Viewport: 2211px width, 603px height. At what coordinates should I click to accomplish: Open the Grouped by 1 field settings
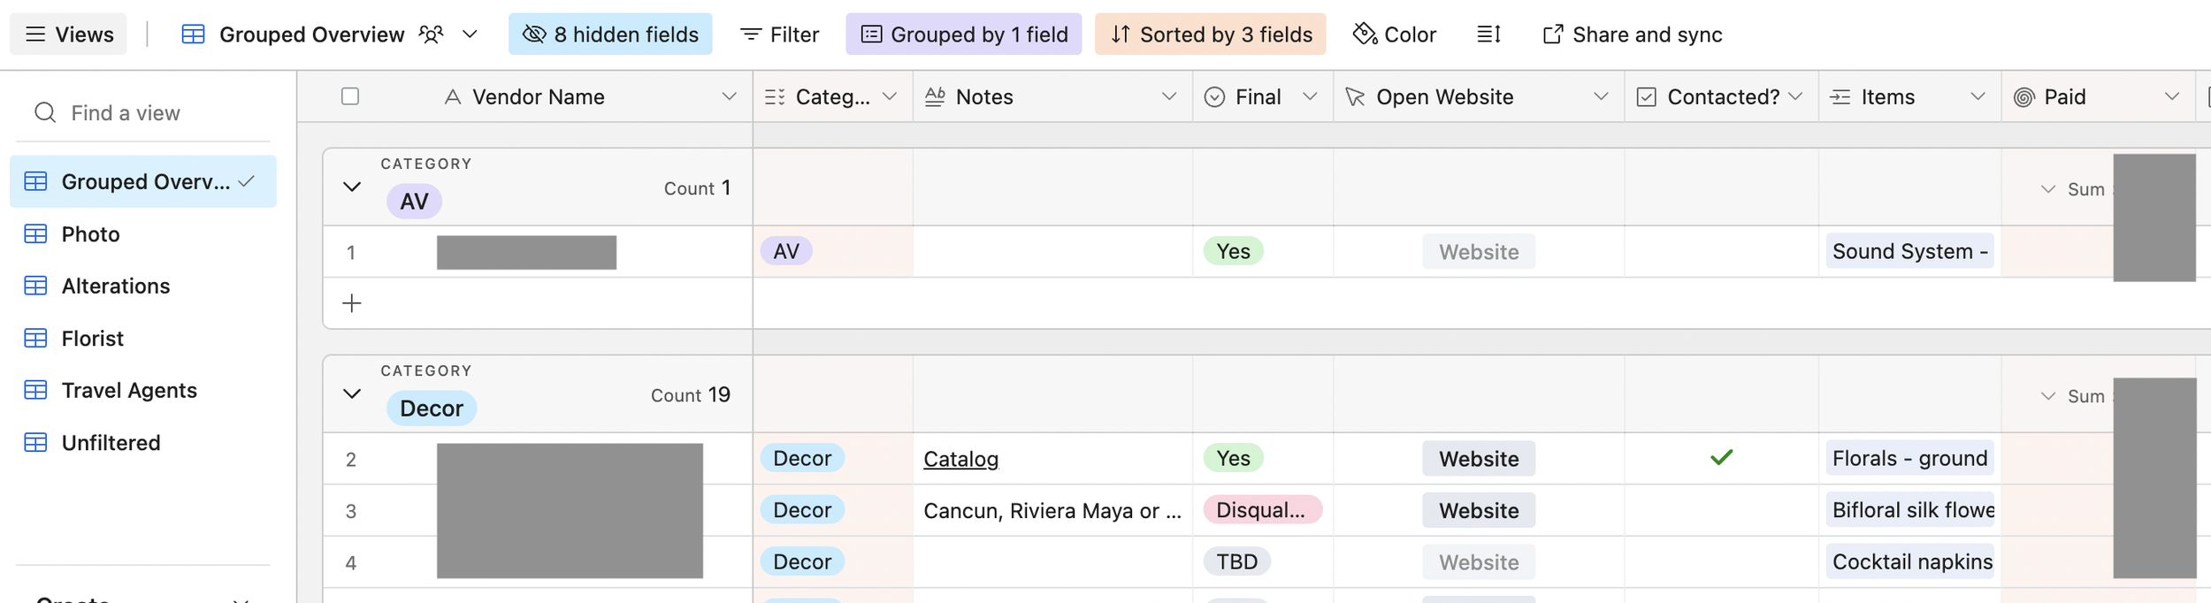pyautogui.click(x=963, y=34)
